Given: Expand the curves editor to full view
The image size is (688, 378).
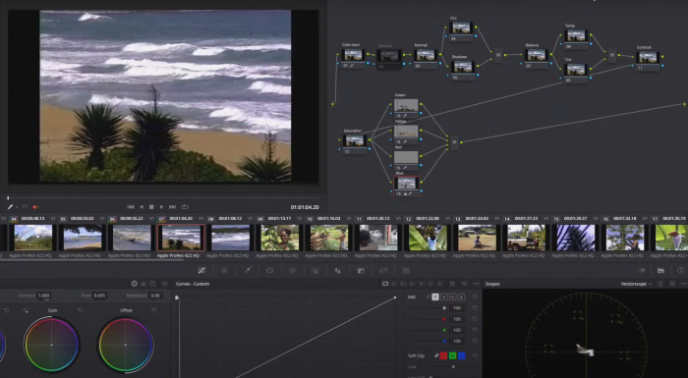Looking at the screenshot, I should pyautogui.click(x=452, y=284).
